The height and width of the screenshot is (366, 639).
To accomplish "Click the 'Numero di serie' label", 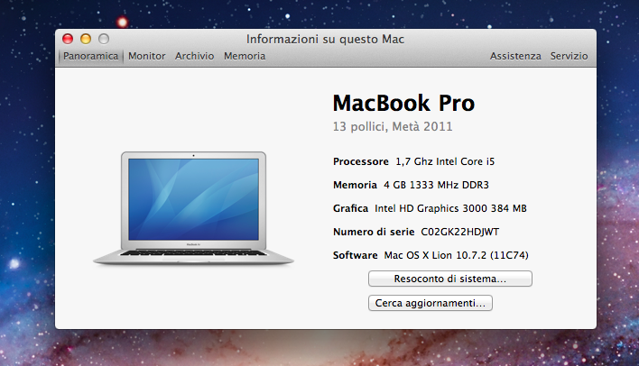I will point(374,232).
